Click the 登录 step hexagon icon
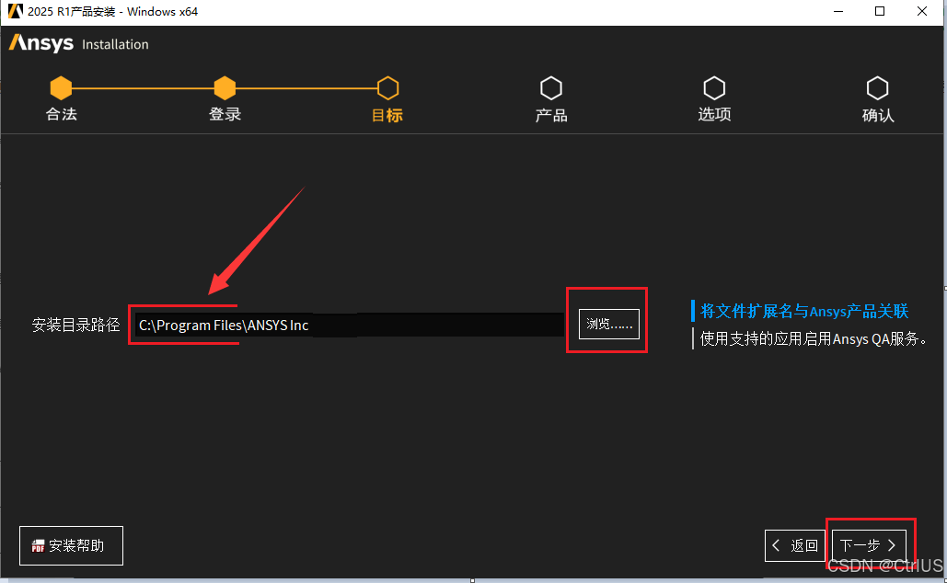Viewport: 947px width, 583px height. [225, 88]
